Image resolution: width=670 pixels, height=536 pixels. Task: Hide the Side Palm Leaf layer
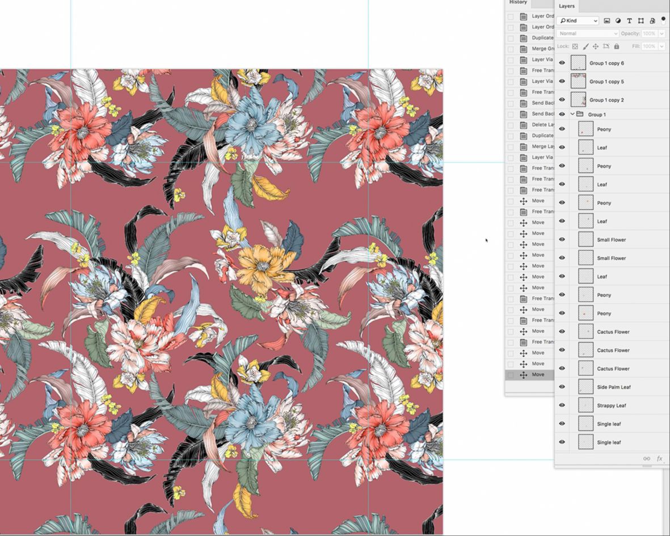[562, 386]
